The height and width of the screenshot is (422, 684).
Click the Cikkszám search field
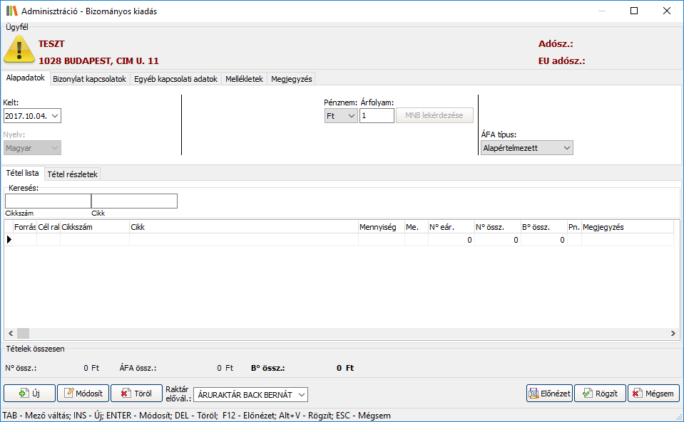48,201
